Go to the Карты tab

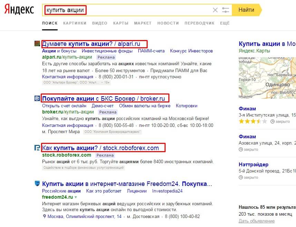(121, 23)
